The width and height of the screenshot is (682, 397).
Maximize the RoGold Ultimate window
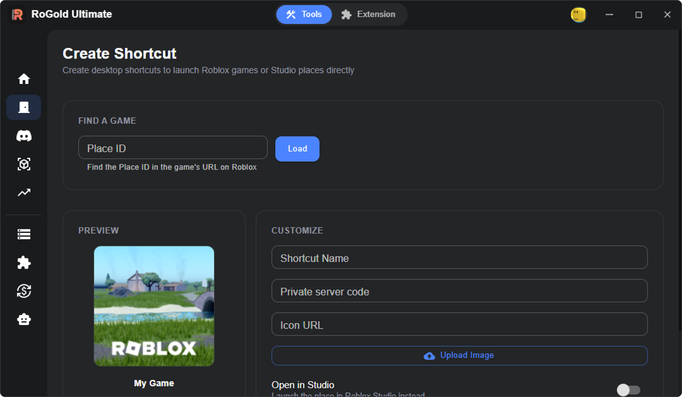[x=638, y=15]
